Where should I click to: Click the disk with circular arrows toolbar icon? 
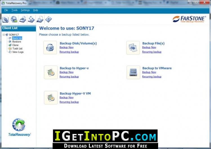point(31,19)
